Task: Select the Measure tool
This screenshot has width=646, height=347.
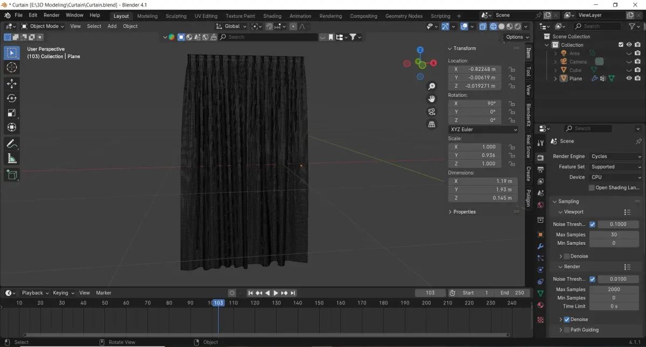Action: click(x=11, y=158)
